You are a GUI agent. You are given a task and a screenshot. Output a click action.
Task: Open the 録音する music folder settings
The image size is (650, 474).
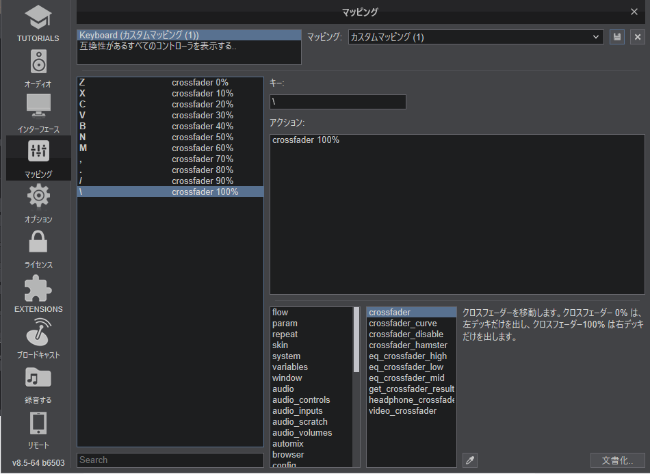38,385
